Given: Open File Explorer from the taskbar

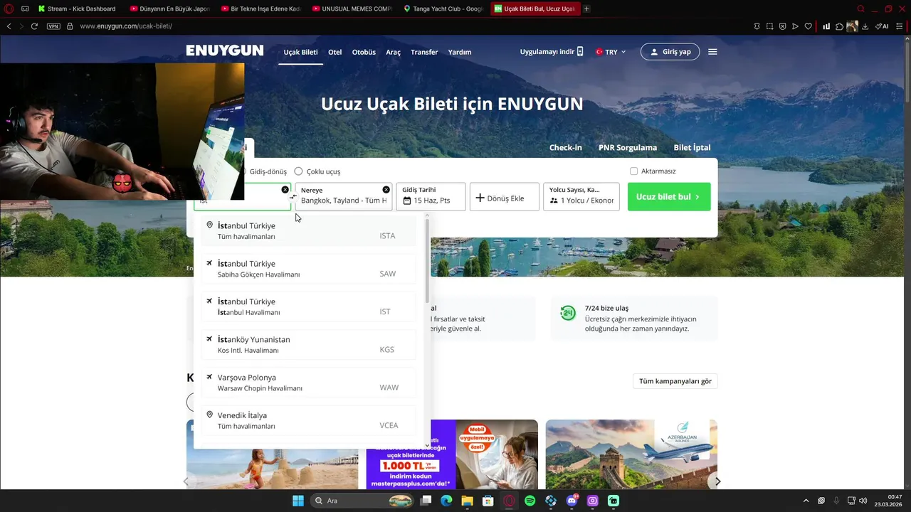Looking at the screenshot, I should pos(467,501).
